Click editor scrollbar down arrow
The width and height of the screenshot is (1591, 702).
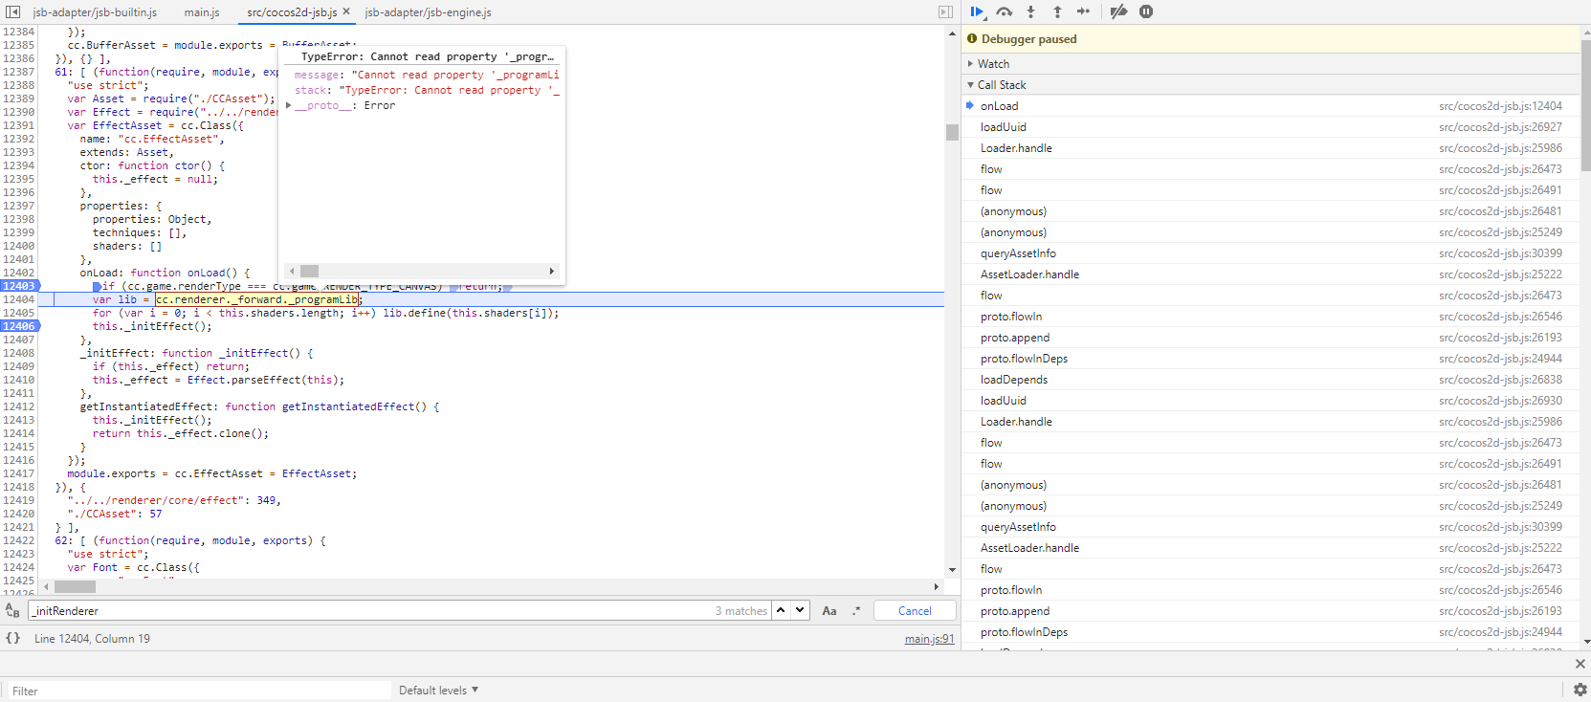point(952,570)
